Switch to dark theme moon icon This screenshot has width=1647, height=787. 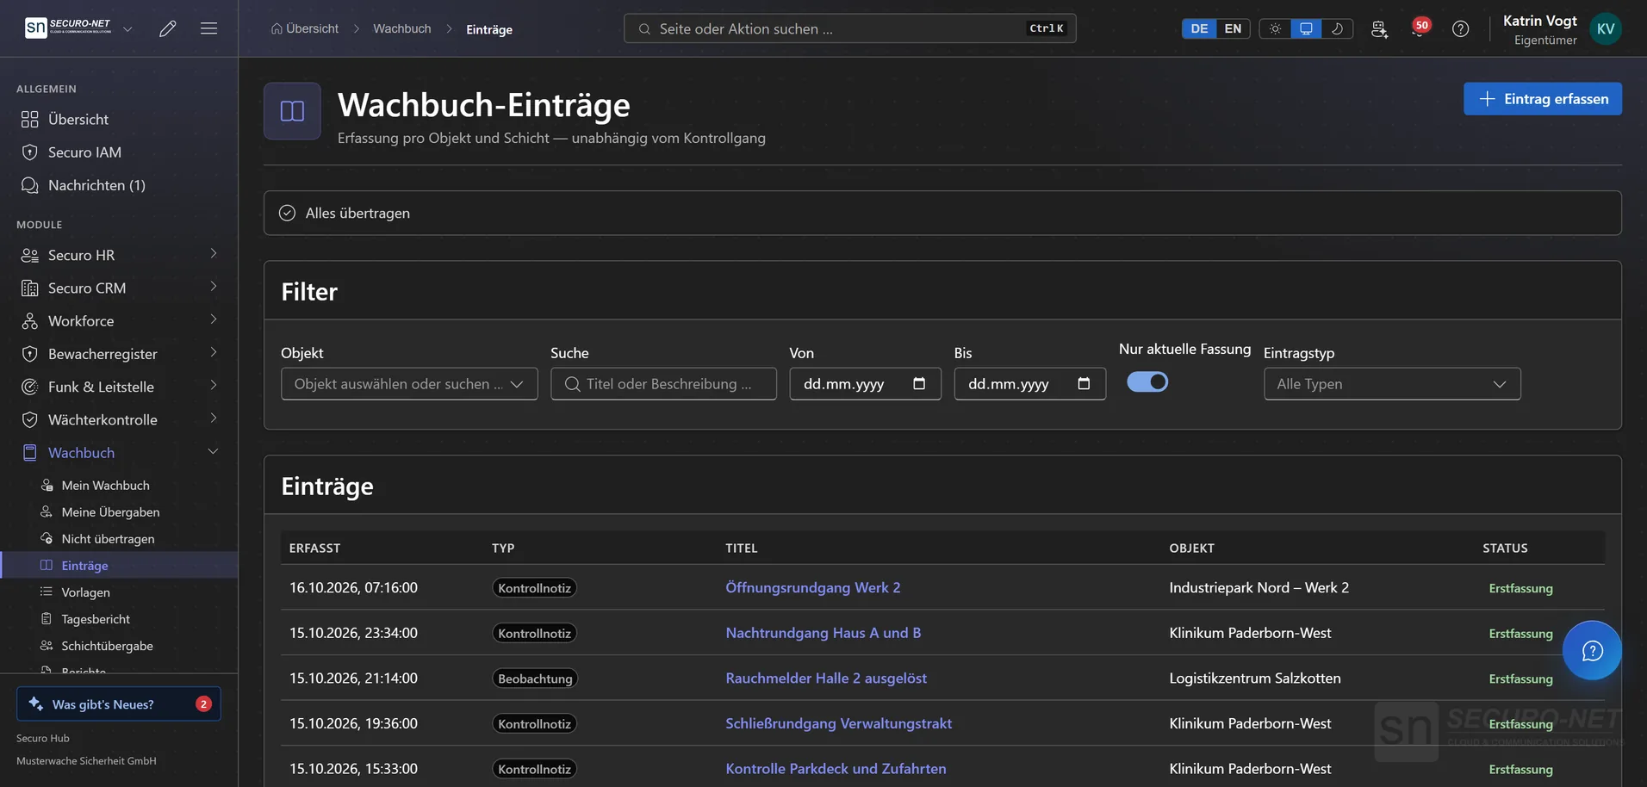click(x=1337, y=28)
